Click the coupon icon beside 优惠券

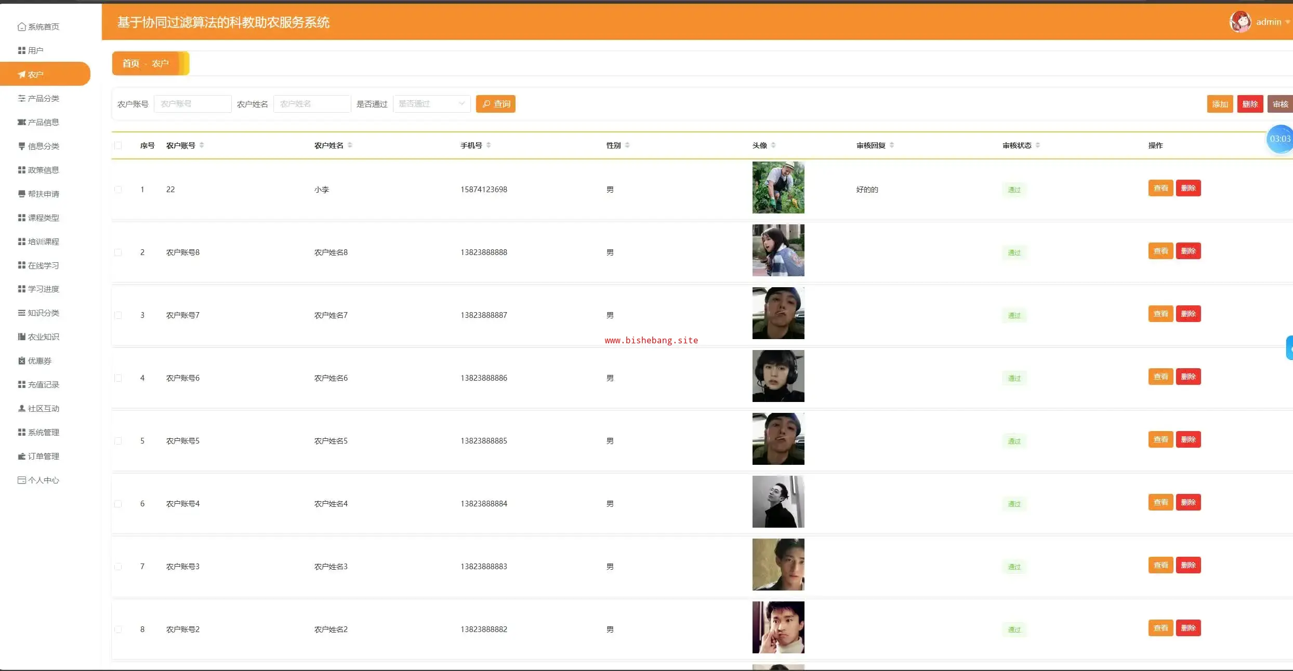(21, 360)
